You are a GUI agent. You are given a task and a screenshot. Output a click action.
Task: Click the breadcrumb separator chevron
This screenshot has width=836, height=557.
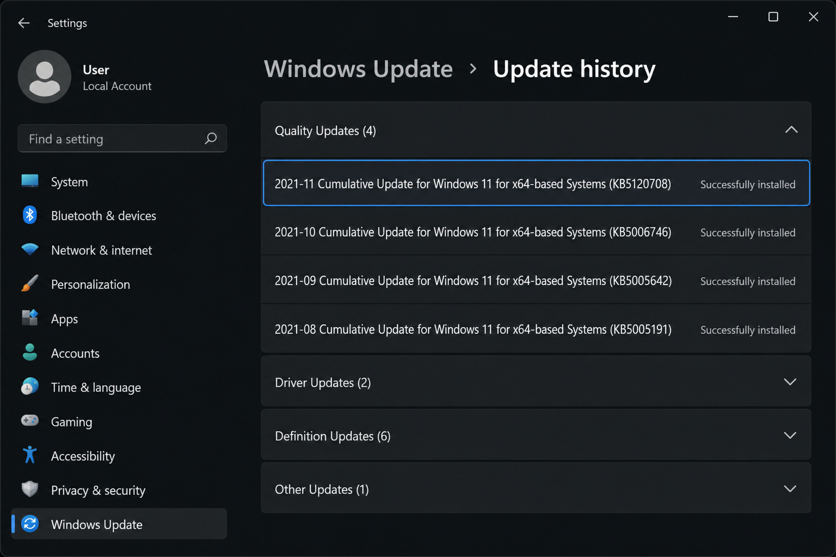coord(473,69)
